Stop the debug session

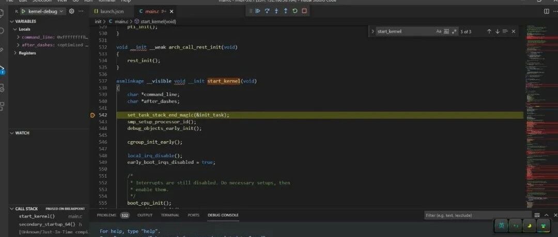(x=304, y=11)
